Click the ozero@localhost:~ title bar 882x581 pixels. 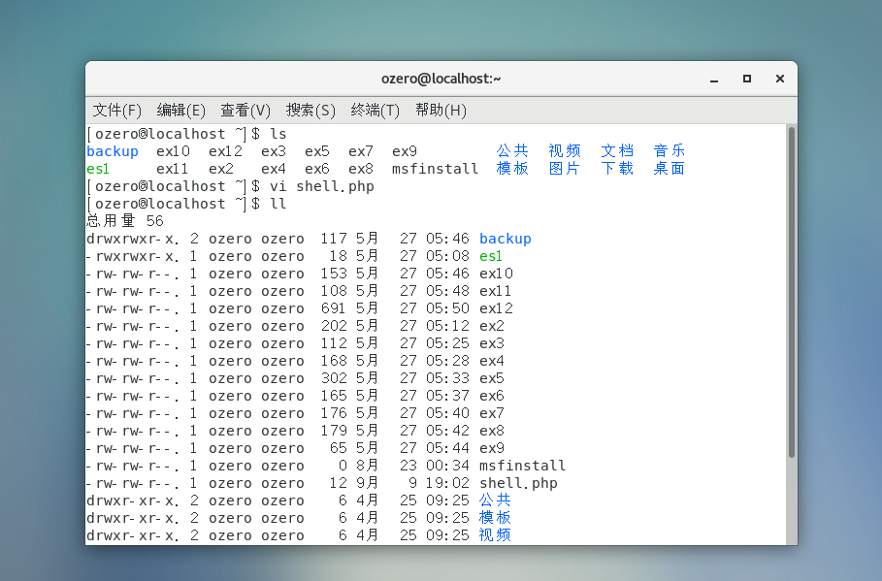[441, 79]
